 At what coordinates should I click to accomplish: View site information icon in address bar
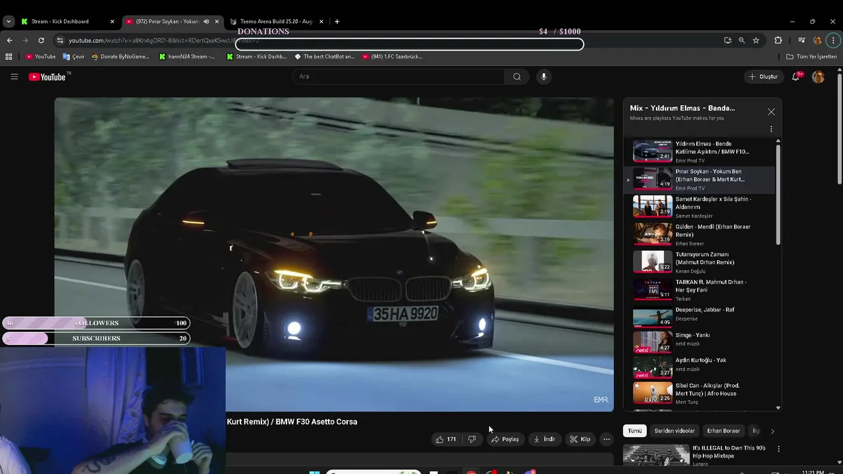point(60,40)
